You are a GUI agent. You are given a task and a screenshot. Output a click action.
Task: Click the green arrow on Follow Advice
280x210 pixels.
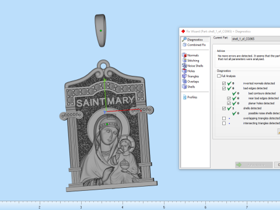pos(239,165)
